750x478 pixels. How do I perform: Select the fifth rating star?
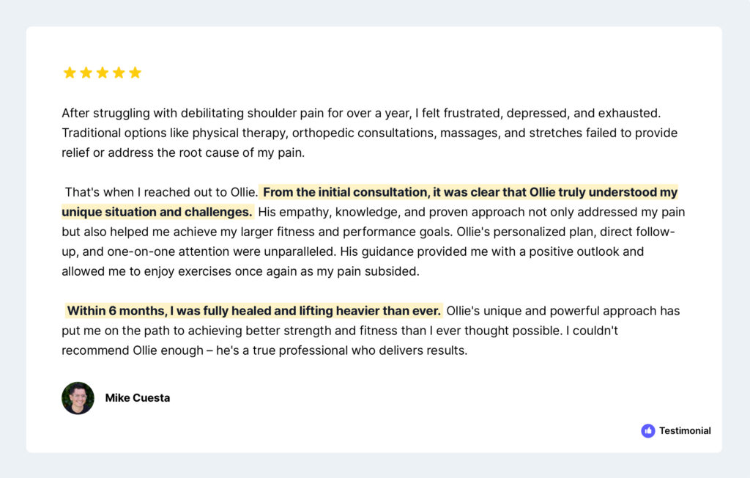pos(135,73)
